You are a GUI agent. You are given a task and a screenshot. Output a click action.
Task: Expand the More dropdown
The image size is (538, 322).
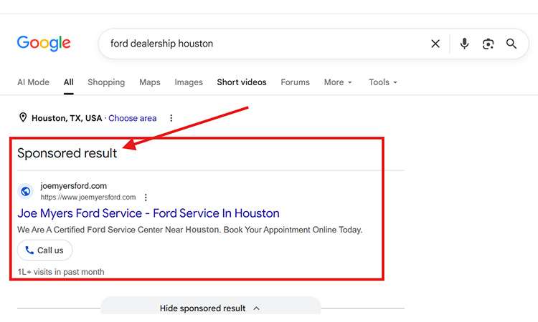pyautogui.click(x=338, y=82)
